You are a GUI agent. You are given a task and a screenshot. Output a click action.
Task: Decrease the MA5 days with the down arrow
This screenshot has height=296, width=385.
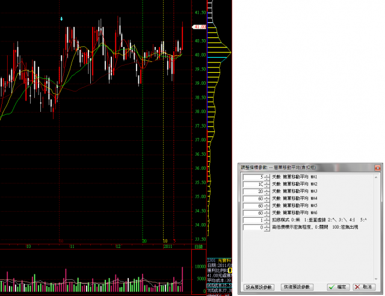pyautogui.click(x=267, y=208)
